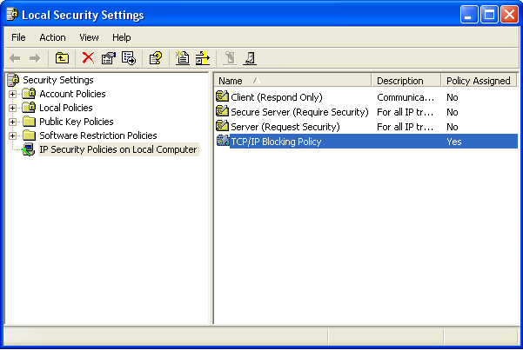523x350 pixels.
Task: Open Manage IP filter lists icon
Action: point(203,58)
